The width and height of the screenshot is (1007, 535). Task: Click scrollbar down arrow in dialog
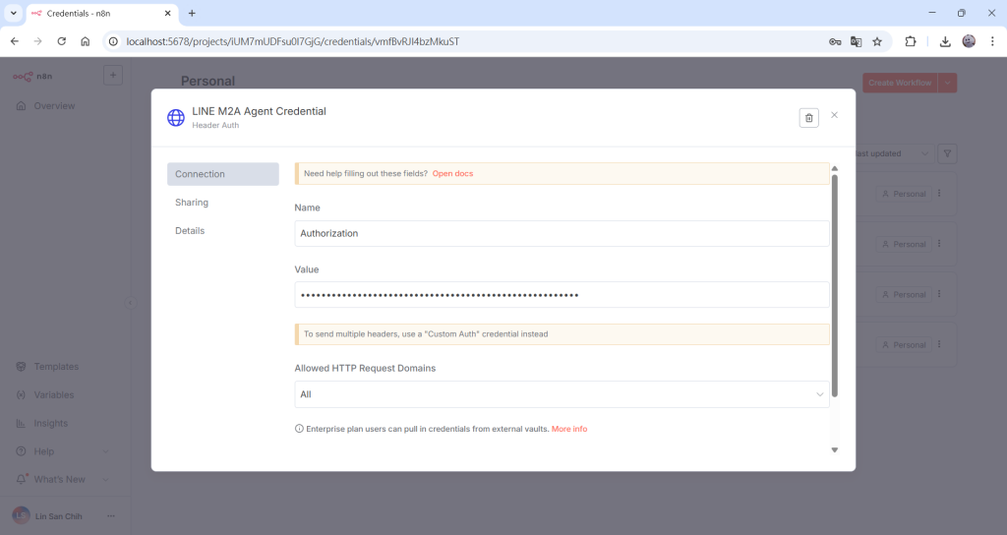[835, 450]
